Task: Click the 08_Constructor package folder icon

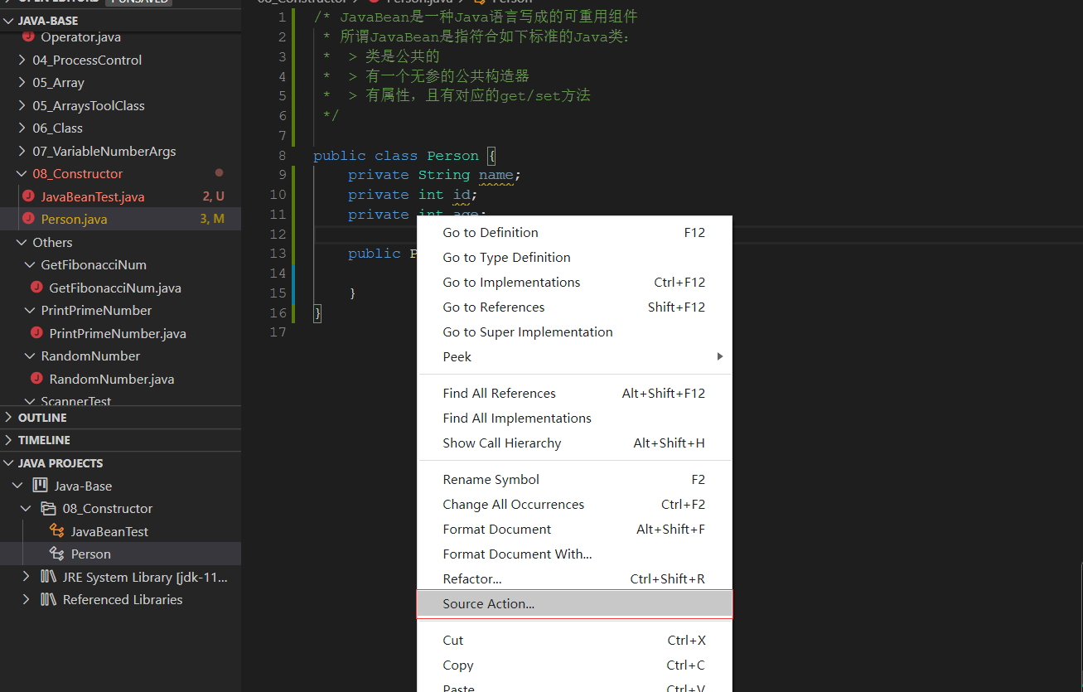Action: pyautogui.click(x=47, y=508)
